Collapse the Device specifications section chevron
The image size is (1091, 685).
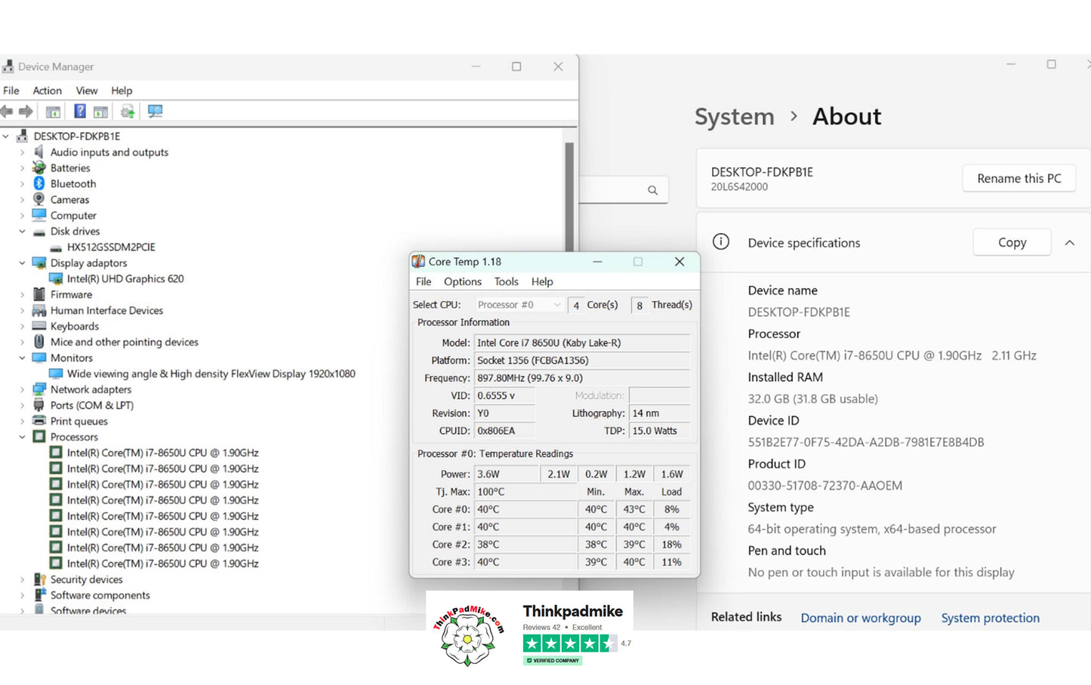tap(1069, 243)
